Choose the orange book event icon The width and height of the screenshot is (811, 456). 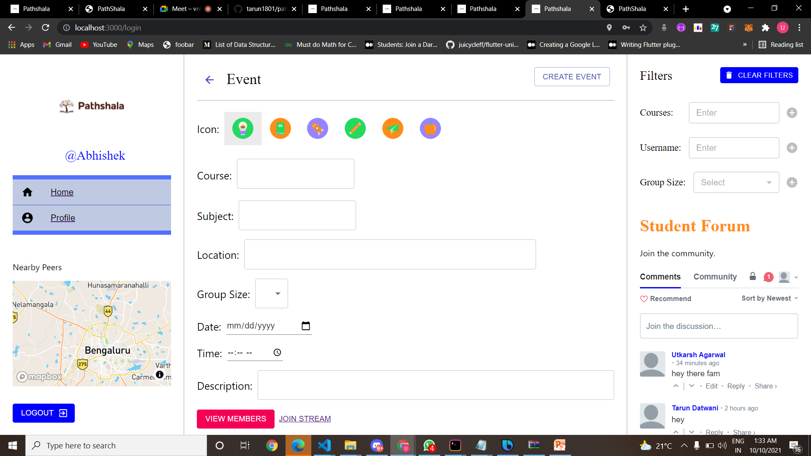pyautogui.click(x=280, y=128)
